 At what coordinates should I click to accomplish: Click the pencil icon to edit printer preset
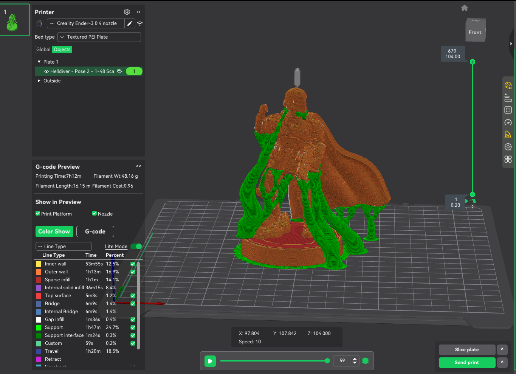click(x=130, y=23)
